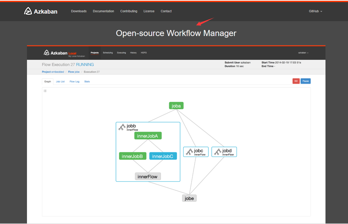The image size is (348, 224).
Task: Open the Scheduling nav item
Action: click(x=108, y=53)
